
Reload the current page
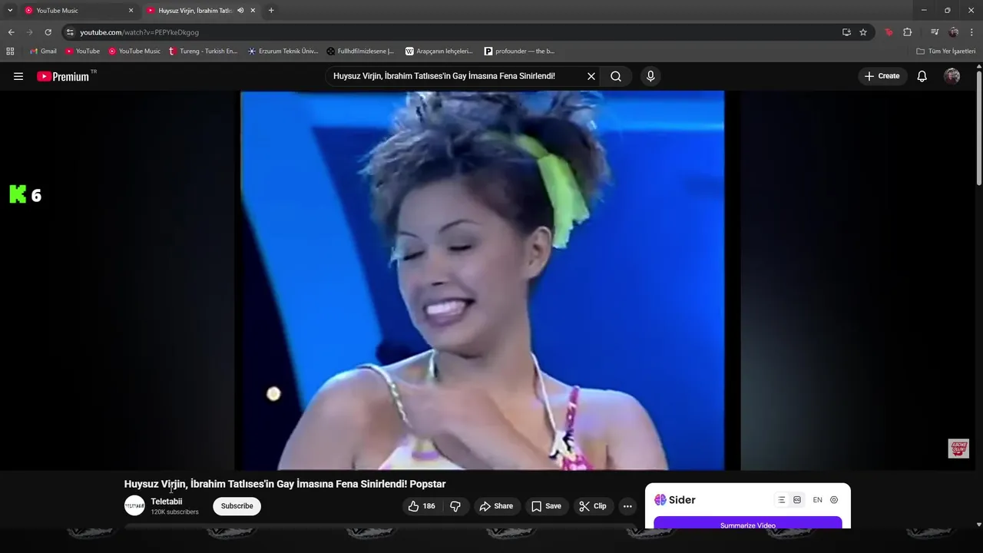click(48, 32)
